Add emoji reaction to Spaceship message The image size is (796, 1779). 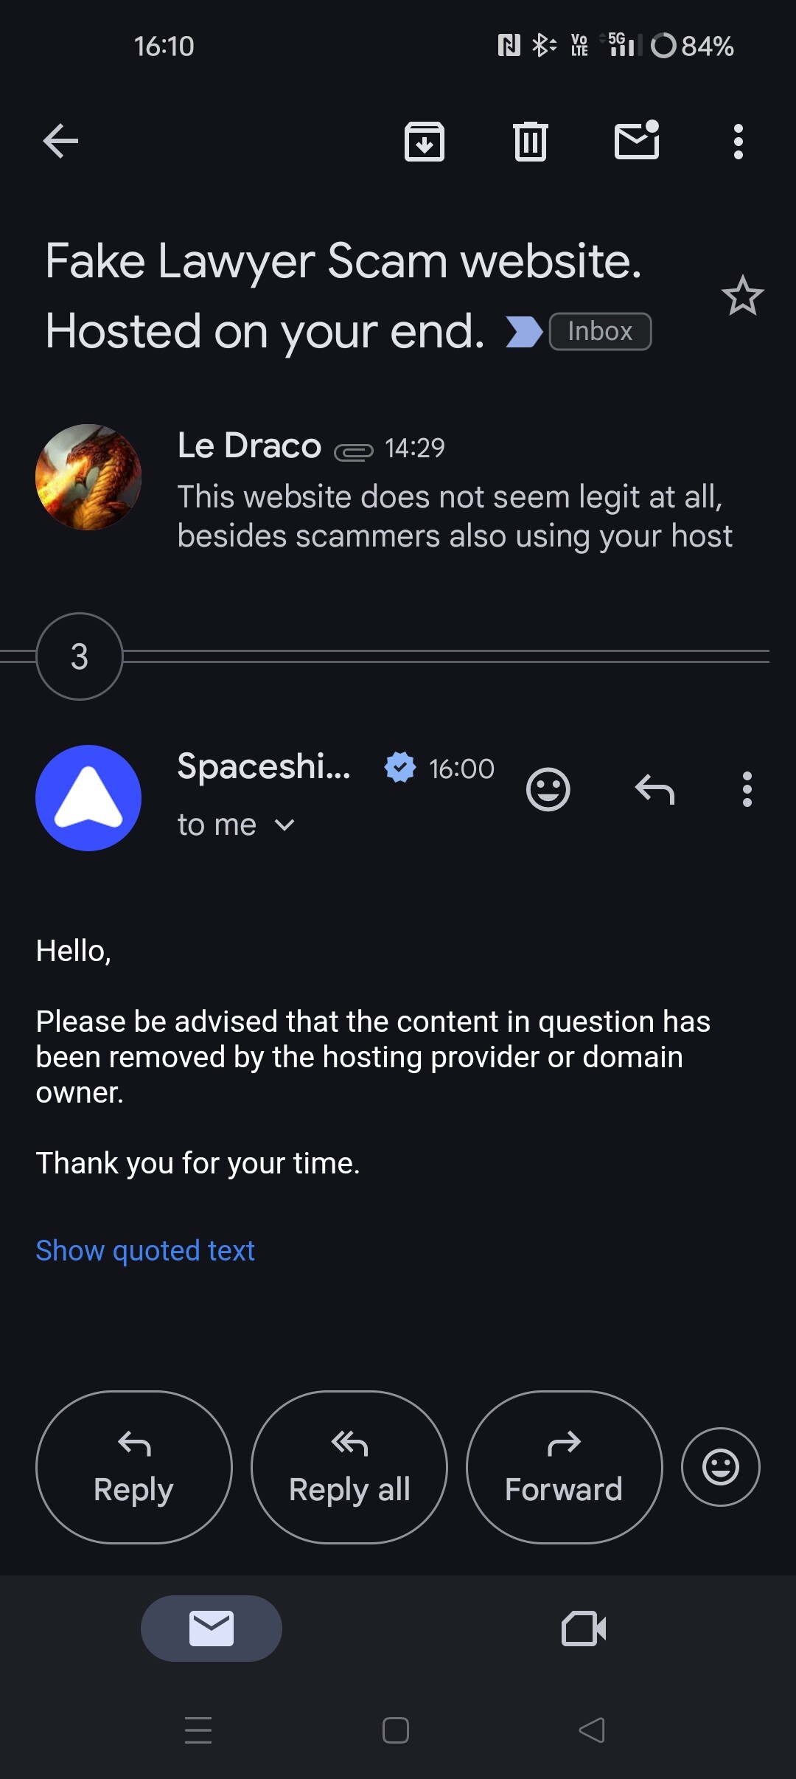[x=548, y=790]
